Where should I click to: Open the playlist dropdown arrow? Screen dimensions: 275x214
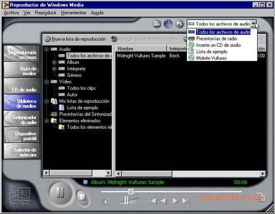pos(254,24)
